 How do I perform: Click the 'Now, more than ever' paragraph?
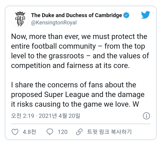click(80, 51)
